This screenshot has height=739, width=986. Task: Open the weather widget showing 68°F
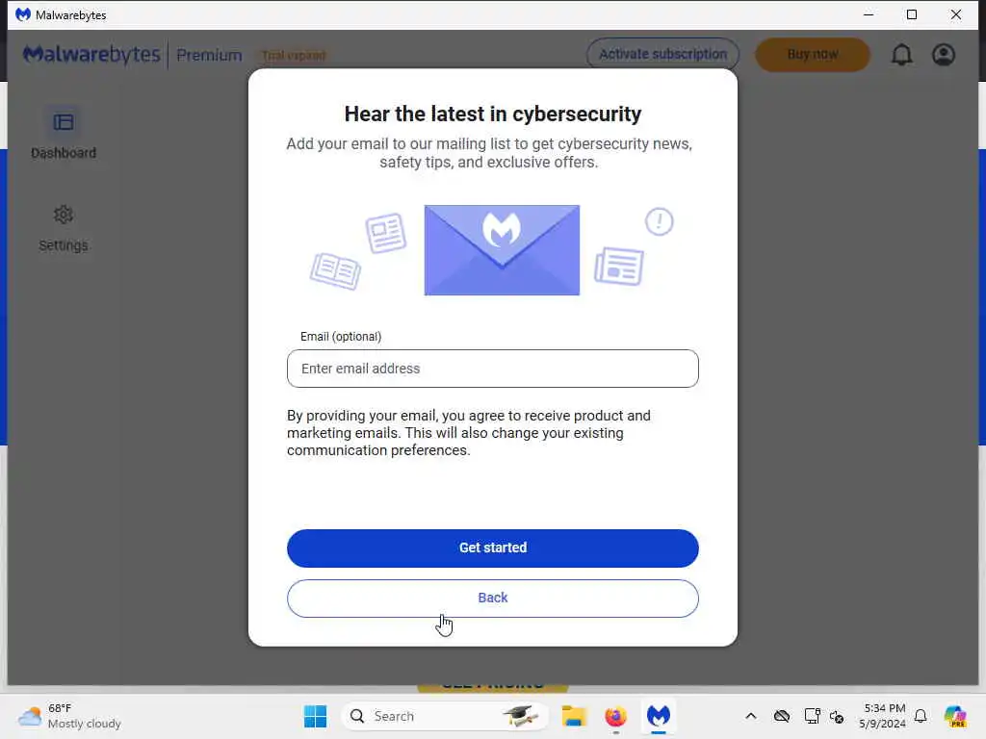click(x=69, y=716)
